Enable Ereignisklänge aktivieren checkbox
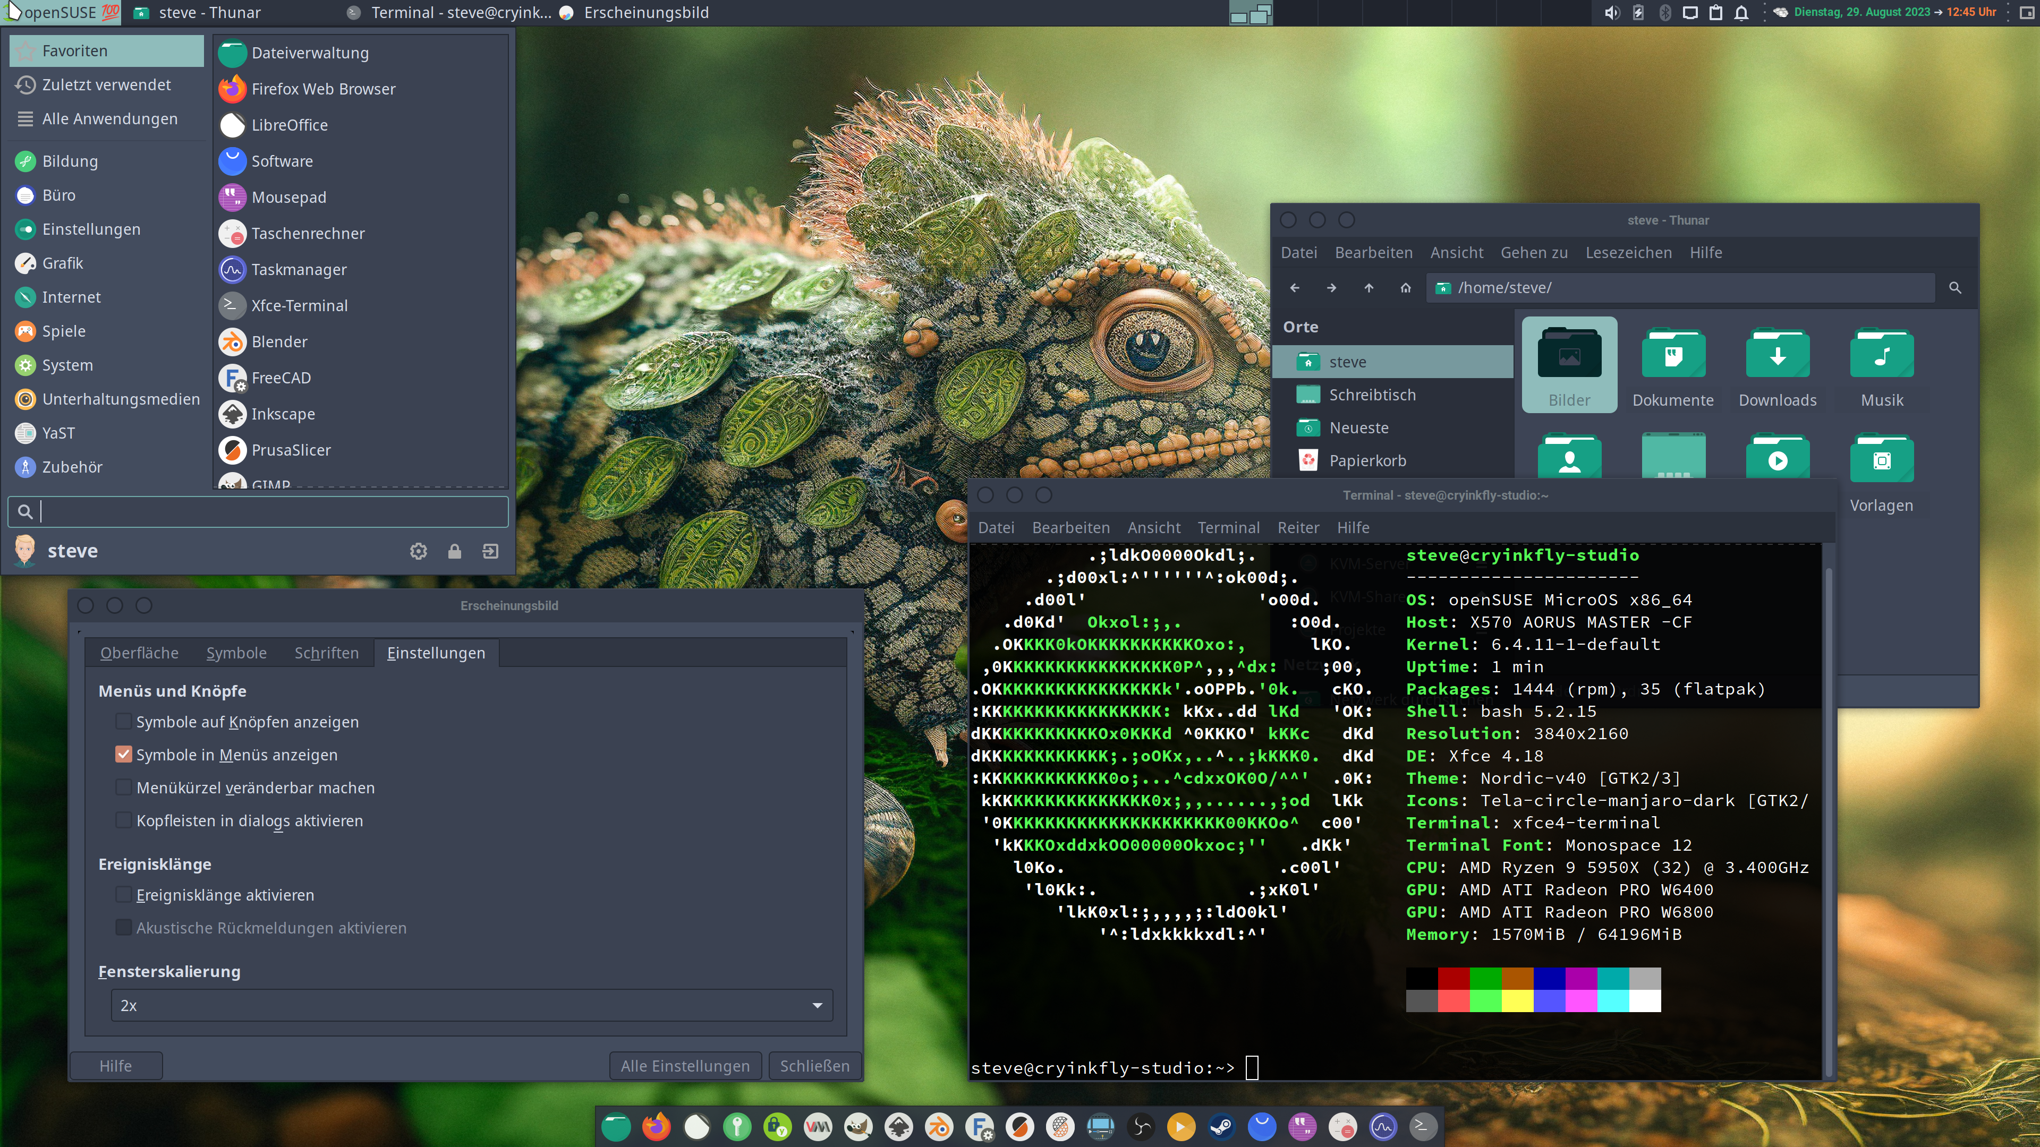Image resolution: width=2040 pixels, height=1147 pixels. (x=124, y=895)
